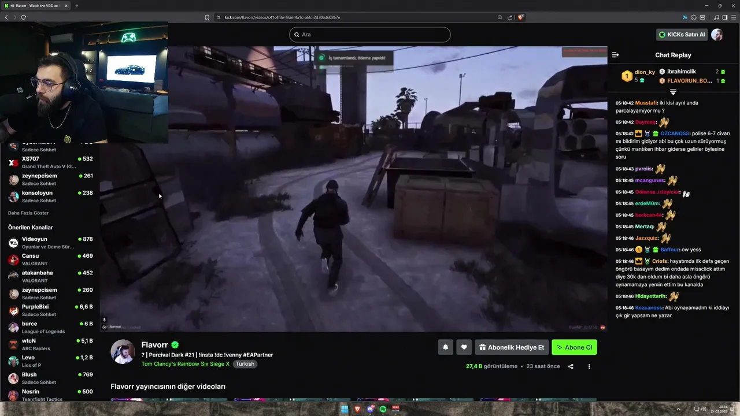
Task: Click the browser back arrow
Action: (x=6, y=17)
